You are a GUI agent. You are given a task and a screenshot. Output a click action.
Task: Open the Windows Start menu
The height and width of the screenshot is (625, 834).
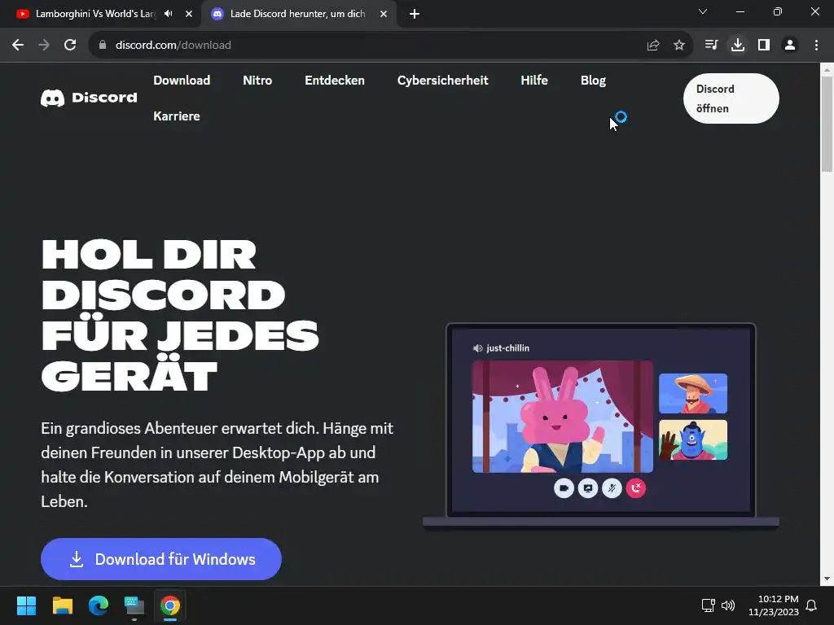(x=26, y=605)
